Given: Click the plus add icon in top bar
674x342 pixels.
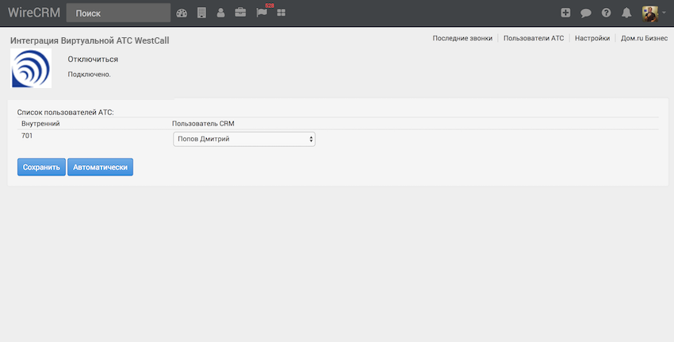Looking at the screenshot, I should [565, 13].
